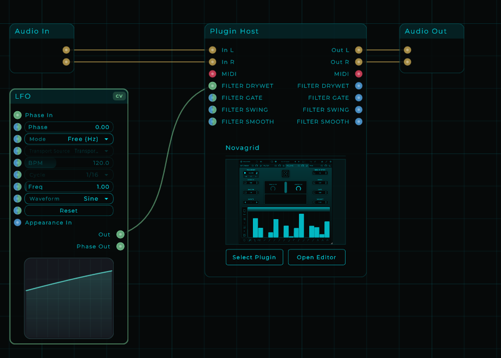Click the Out L output port
Image resolution: width=501 pixels, height=358 pixels.
(x=359, y=50)
